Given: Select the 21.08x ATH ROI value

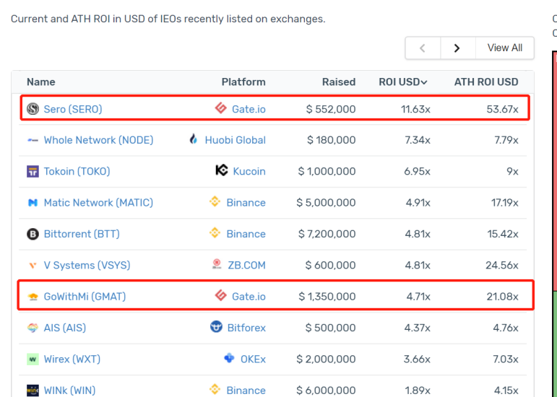Looking at the screenshot, I should [x=502, y=297].
